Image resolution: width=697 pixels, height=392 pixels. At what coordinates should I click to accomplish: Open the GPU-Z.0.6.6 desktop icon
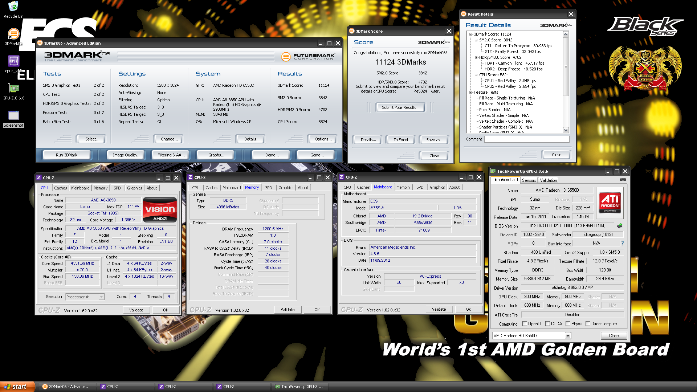14,88
